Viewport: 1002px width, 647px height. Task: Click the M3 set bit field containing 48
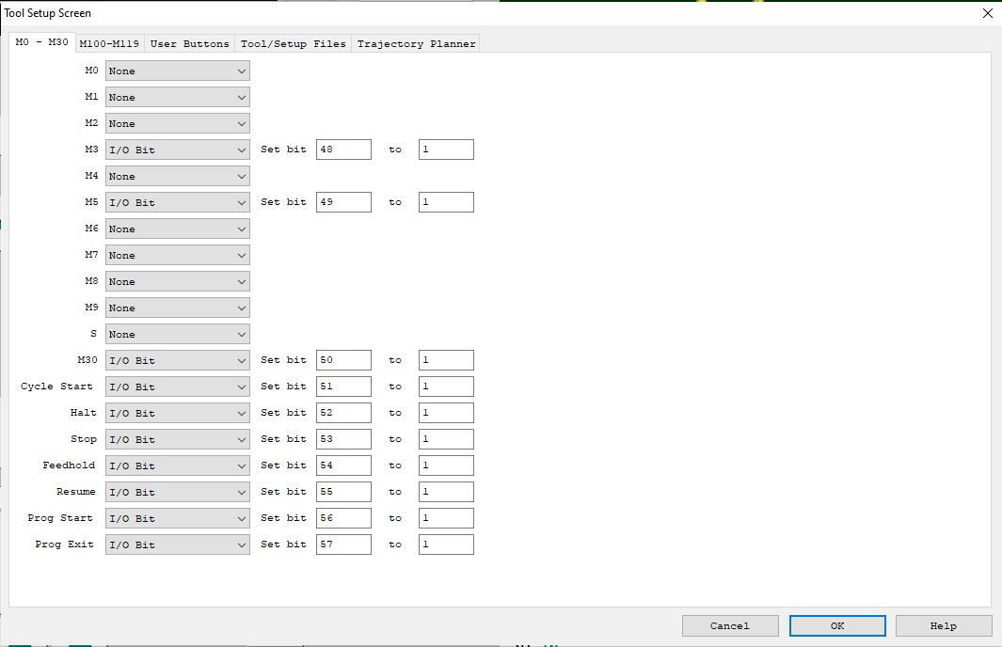[x=343, y=150]
